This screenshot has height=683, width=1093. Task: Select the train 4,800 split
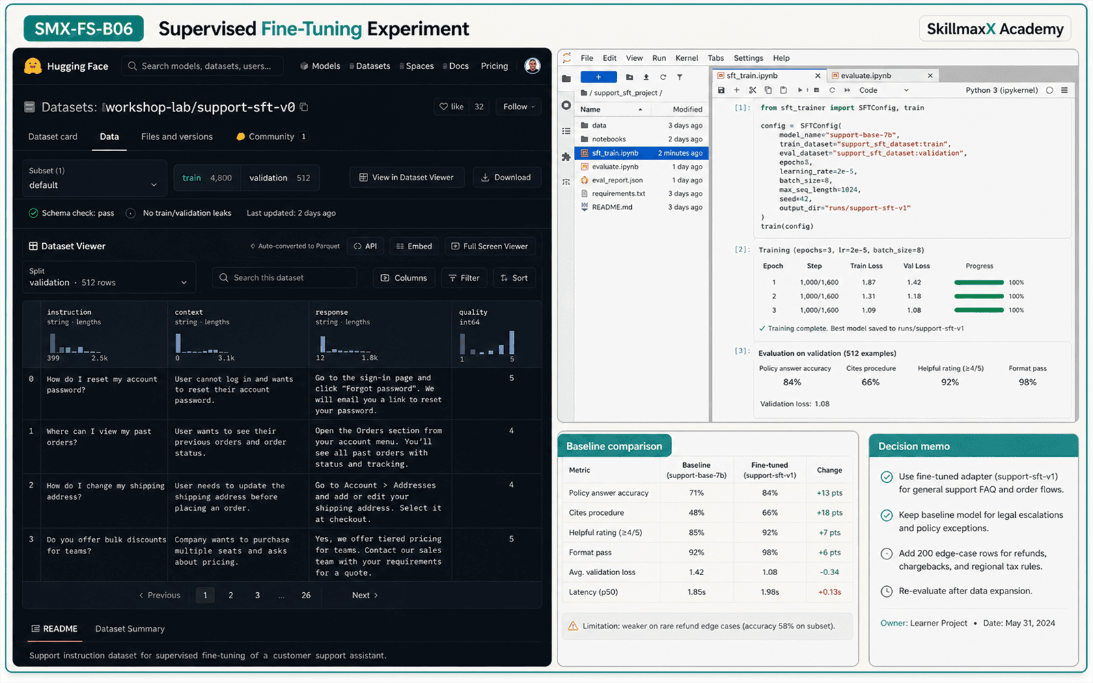pos(208,178)
